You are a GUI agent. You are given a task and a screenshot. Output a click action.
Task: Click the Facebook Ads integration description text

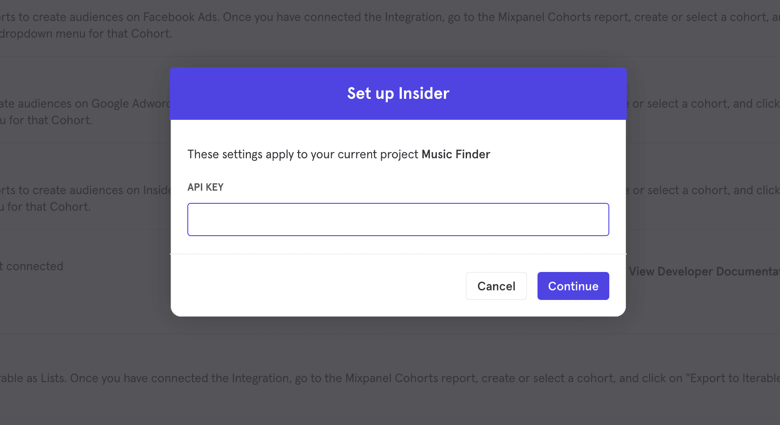[x=263, y=17]
